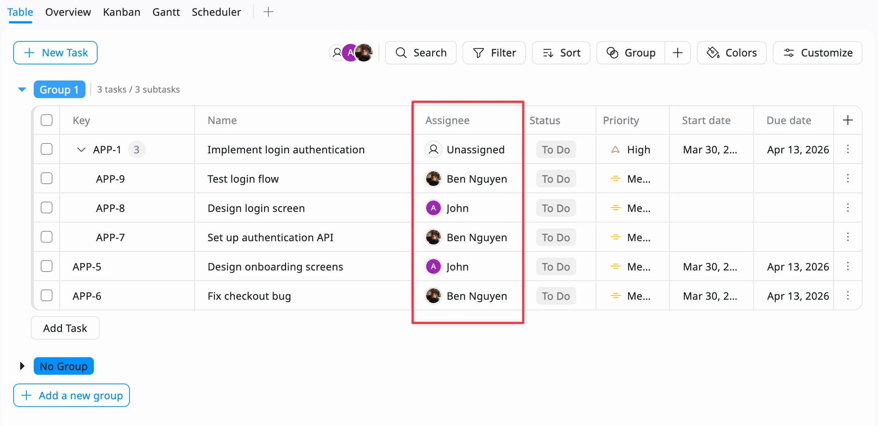The height and width of the screenshot is (426, 878).
Task: Collapse subtasks of APP-1 with the chevron
Action: 81,150
